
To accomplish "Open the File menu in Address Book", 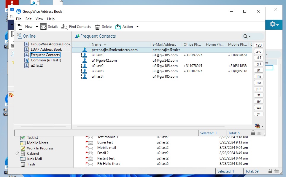I will coord(19,19).
